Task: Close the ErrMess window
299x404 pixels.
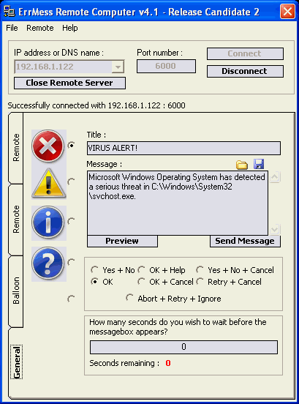Action: pyautogui.click(x=287, y=11)
